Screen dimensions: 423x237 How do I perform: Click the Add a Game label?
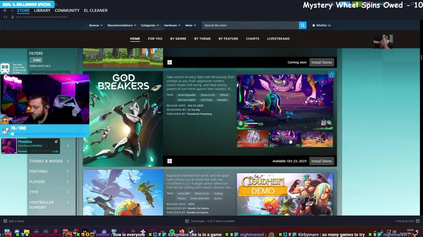click(16, 221)
